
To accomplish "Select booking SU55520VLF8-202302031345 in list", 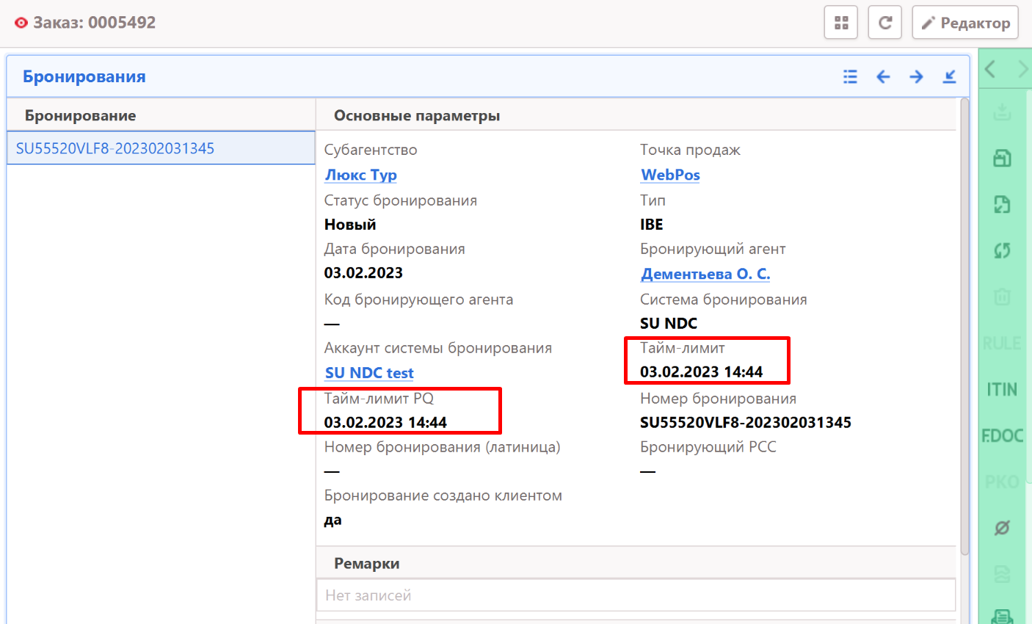I will 115,148.
